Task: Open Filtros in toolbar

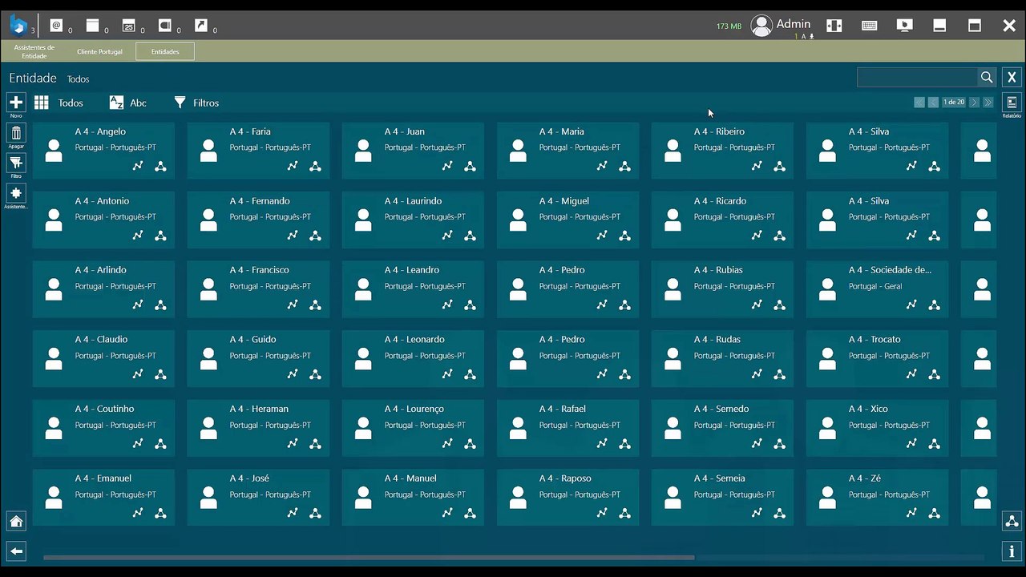Action: click(196, 103)
